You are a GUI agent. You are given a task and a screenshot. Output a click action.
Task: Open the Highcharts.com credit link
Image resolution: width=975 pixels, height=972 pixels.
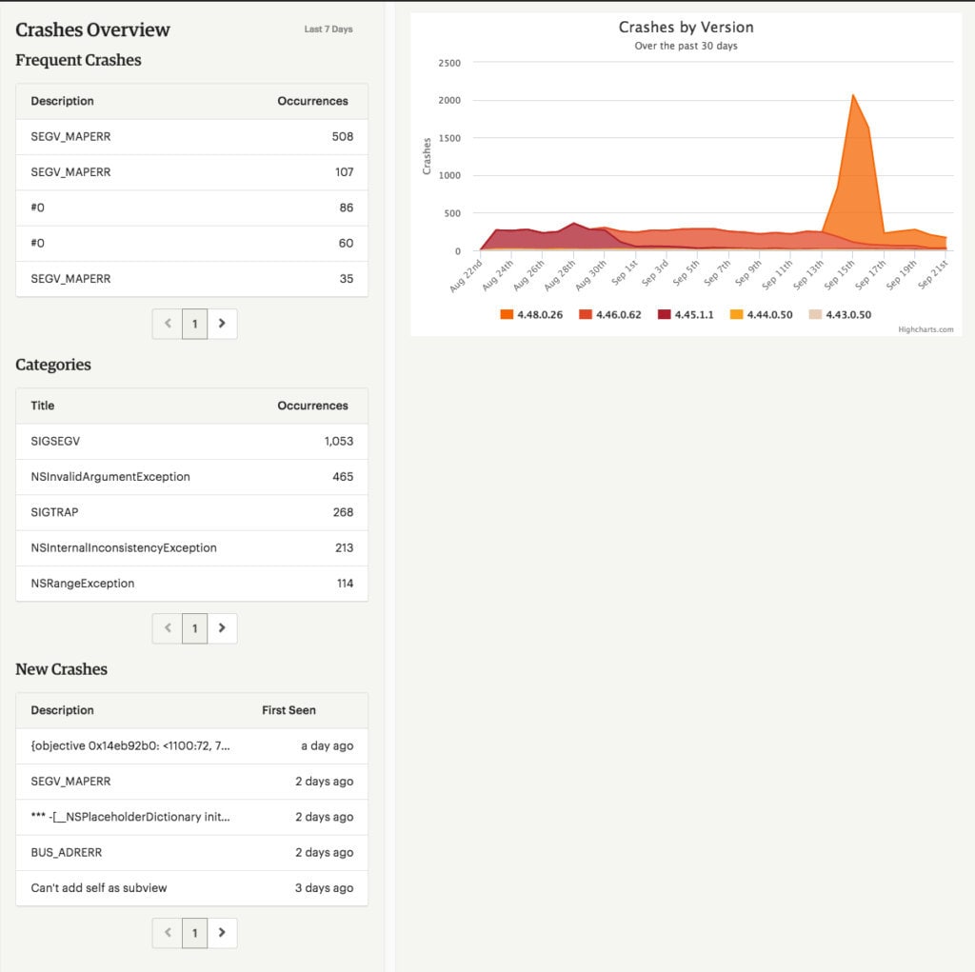pyautogui.click(x=925, y=329)
